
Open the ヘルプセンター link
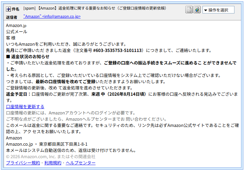click(80, 163)
